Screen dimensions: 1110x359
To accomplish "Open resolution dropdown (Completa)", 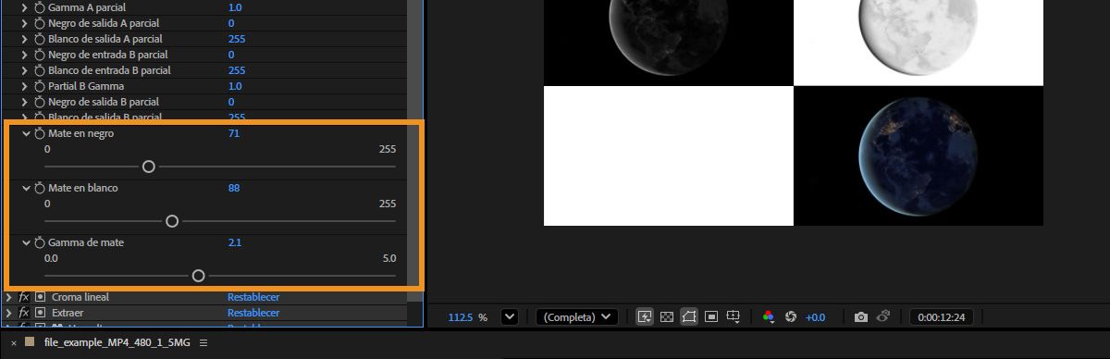I will [x=577, y=316].
